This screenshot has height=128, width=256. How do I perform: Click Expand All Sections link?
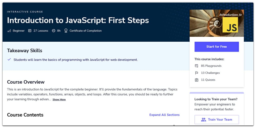pos(164,115)
